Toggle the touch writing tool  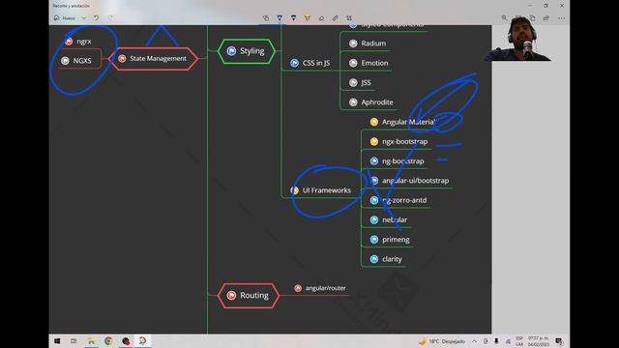tap(266, 18)
